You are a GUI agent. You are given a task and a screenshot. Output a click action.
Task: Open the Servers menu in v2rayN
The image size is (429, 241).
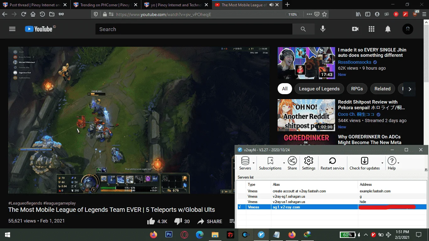click(x=245, y=163)
